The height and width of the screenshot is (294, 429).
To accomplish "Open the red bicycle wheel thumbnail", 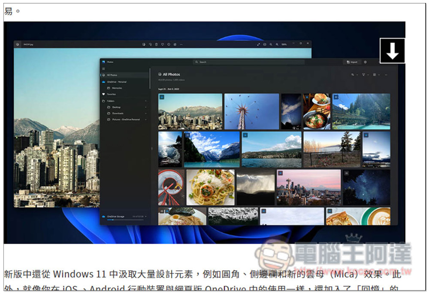I will 171,187.
